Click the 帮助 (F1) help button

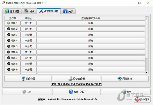point(76,92)
